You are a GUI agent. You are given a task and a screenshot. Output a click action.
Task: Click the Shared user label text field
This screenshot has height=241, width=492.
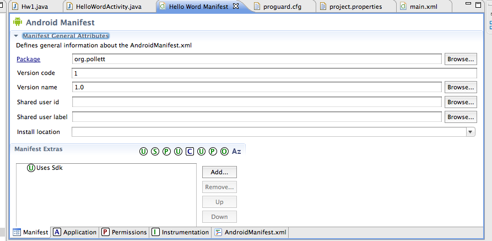257,116
